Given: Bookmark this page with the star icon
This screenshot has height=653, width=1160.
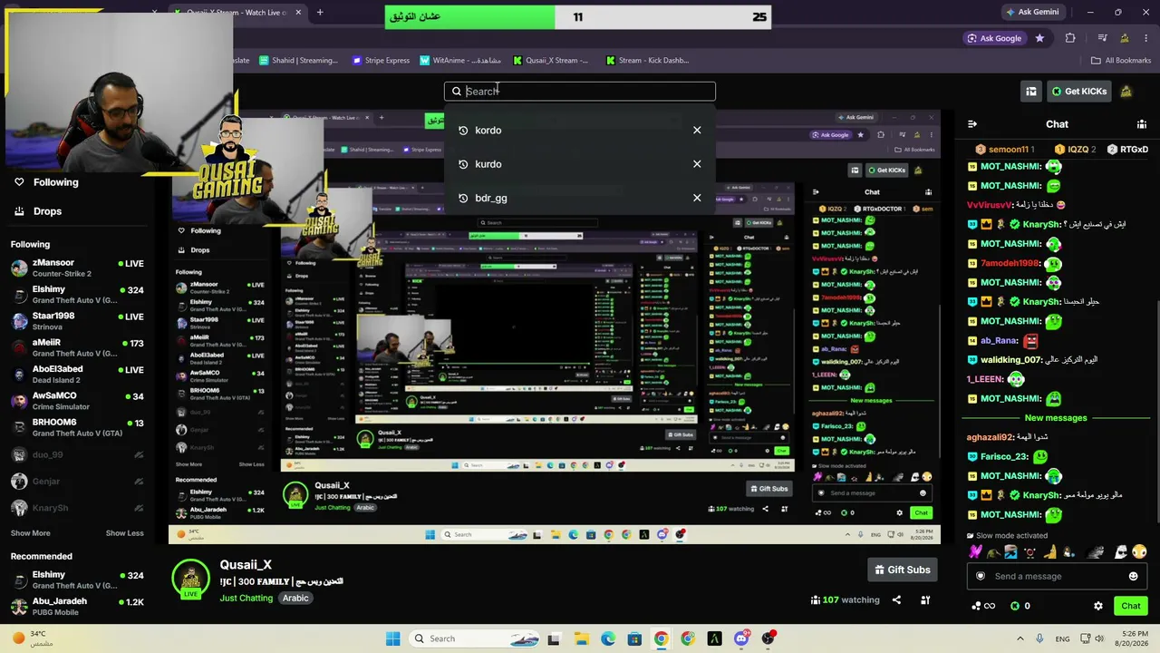Looking at the screenshot, I should (x=1039, y=38).
